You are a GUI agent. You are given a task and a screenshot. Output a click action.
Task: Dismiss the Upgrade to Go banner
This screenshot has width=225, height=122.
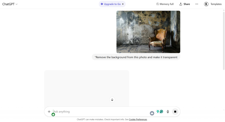click(123, 4)
